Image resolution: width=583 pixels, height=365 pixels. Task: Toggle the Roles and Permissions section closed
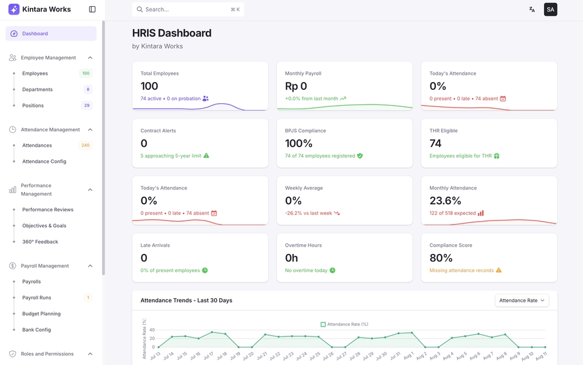[x=90, y=353]
